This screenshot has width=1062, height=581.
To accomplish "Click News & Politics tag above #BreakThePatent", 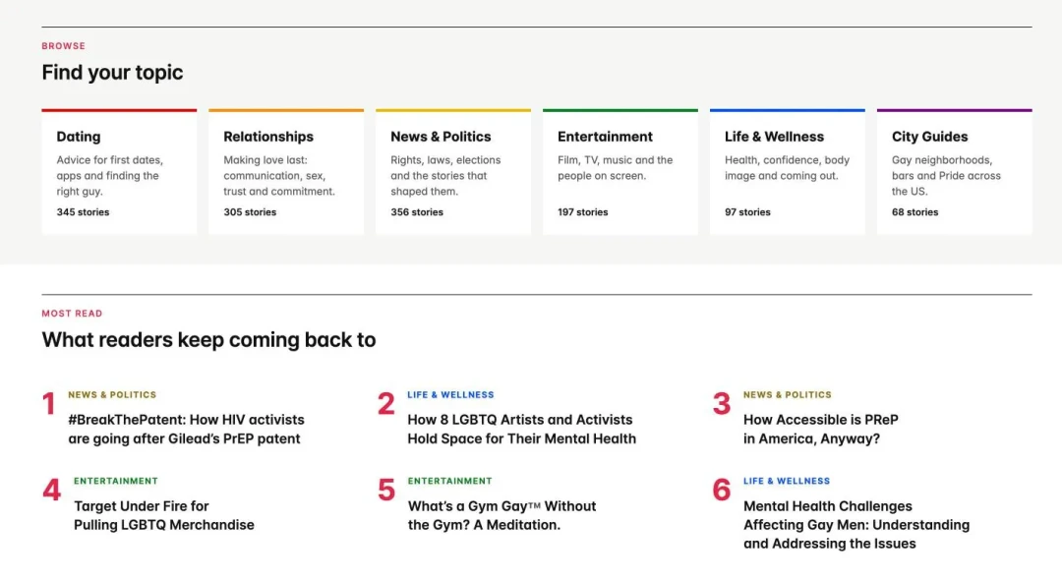I will pos(112,395).
